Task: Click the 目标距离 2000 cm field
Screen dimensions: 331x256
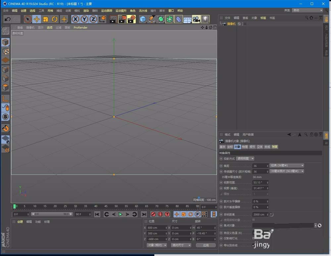Action: coord(260,214)
